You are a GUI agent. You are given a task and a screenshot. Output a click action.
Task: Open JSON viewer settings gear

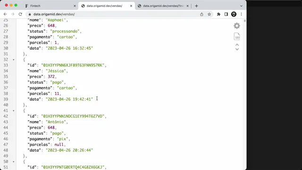[237, 25]
